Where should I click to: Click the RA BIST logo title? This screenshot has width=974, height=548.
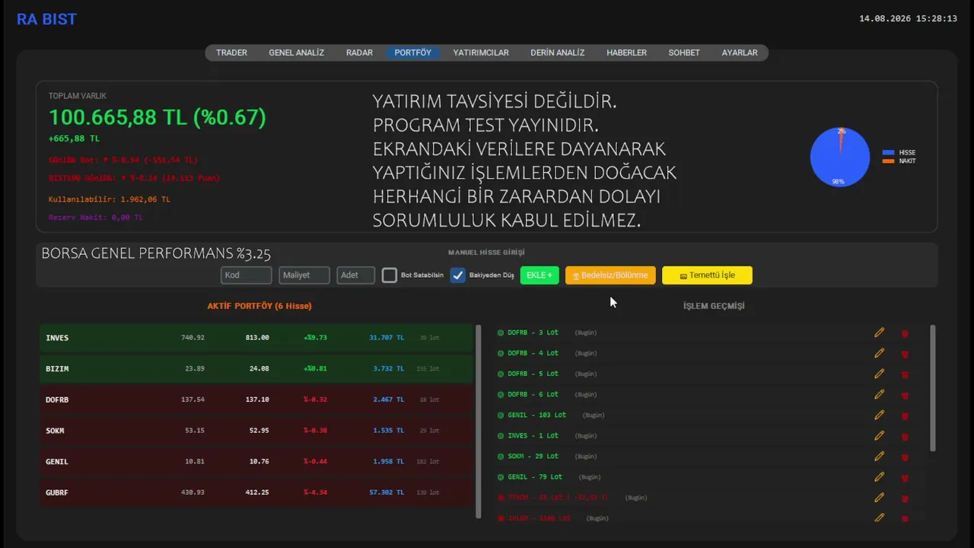(46, 19)
